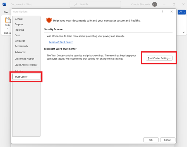Select Customize Ribbon in the sidebar
Screen dimensions: 187x147
pos(25,59)
